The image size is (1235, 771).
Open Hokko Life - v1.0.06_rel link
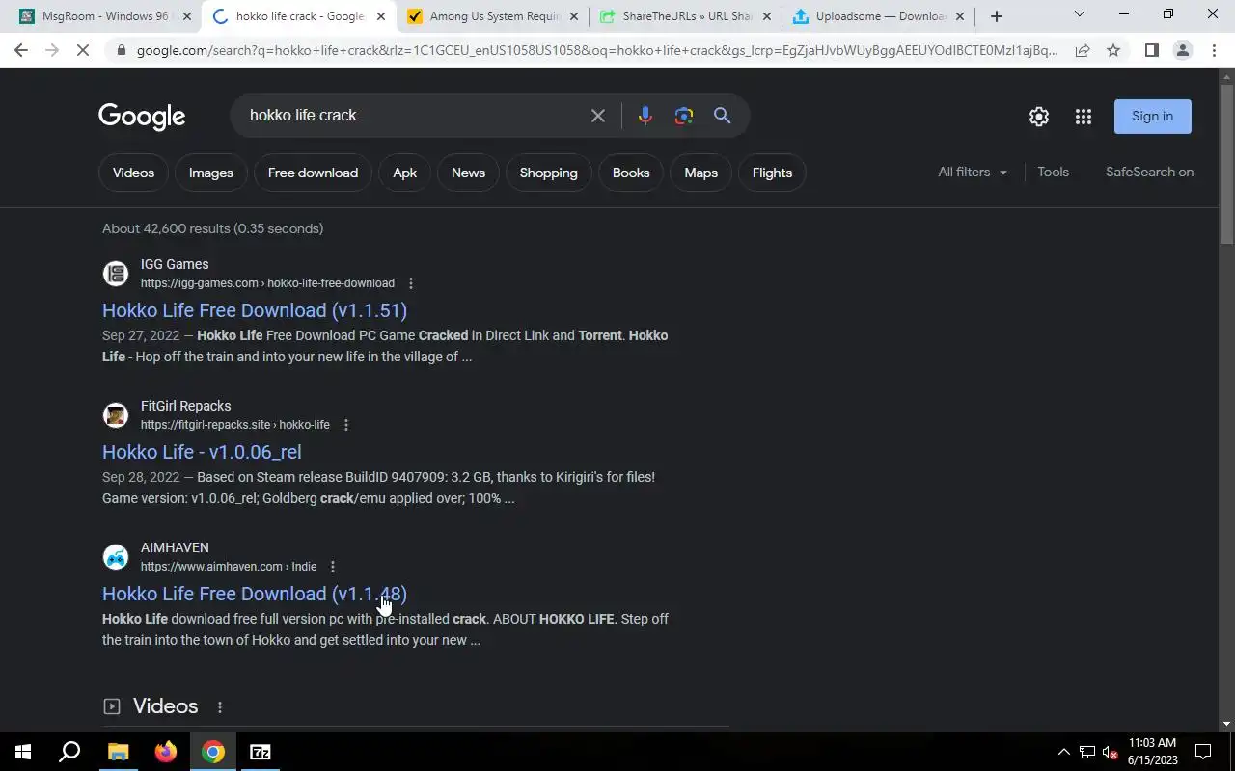(202, 452)
